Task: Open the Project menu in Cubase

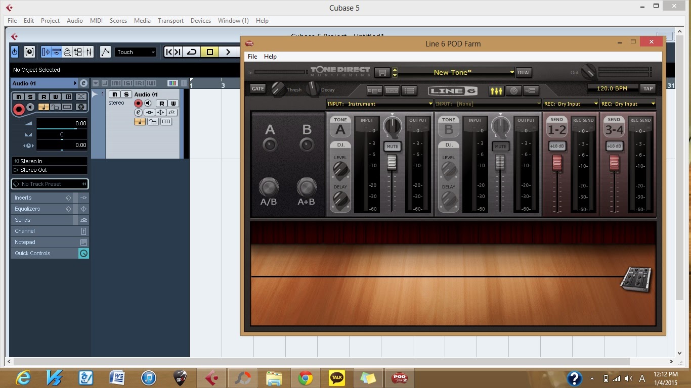Action: (50, 21)
